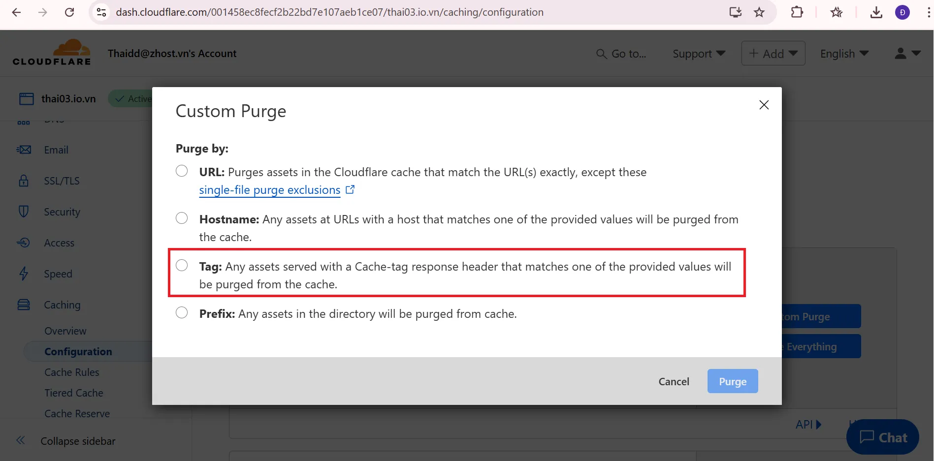Click the SSL/TLS lock icon
Image resolution: width=934 pixels, height=461 pixels.
click(24, 181)
